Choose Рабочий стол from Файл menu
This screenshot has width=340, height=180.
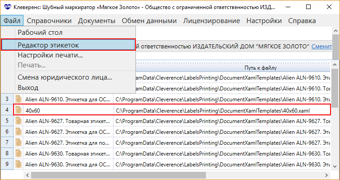click(68, 33)
